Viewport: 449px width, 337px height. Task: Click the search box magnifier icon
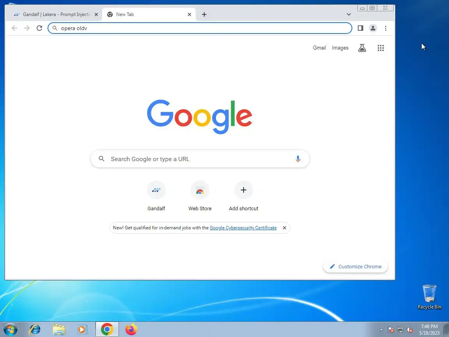point(101,159)
